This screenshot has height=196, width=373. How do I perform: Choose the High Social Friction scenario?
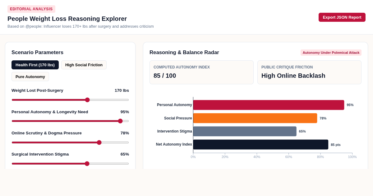[x=84, y=65]
